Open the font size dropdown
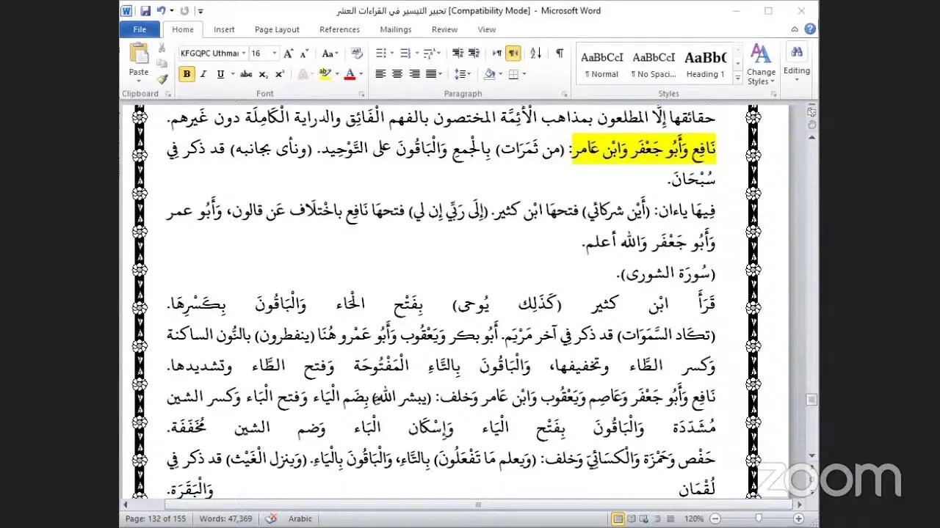Screen dimensions: 940x528 tap(275, 53)
